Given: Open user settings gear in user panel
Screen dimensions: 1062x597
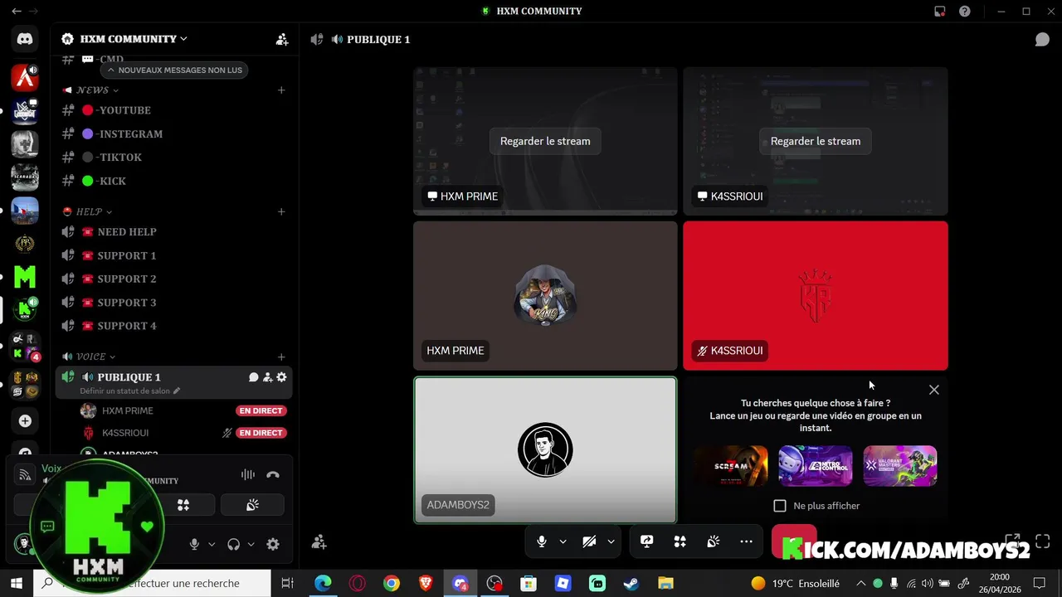Looking at the screenshot, I should [x=273, y=545].
